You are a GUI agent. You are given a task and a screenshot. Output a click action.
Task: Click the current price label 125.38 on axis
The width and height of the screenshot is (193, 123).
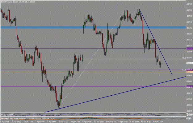[190, 63]
